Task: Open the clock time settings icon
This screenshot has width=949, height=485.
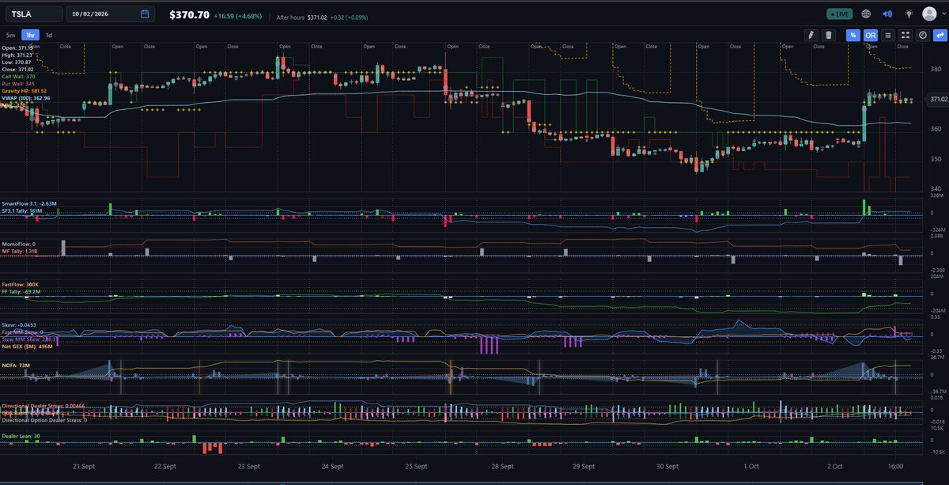Action: click(922, 35)
